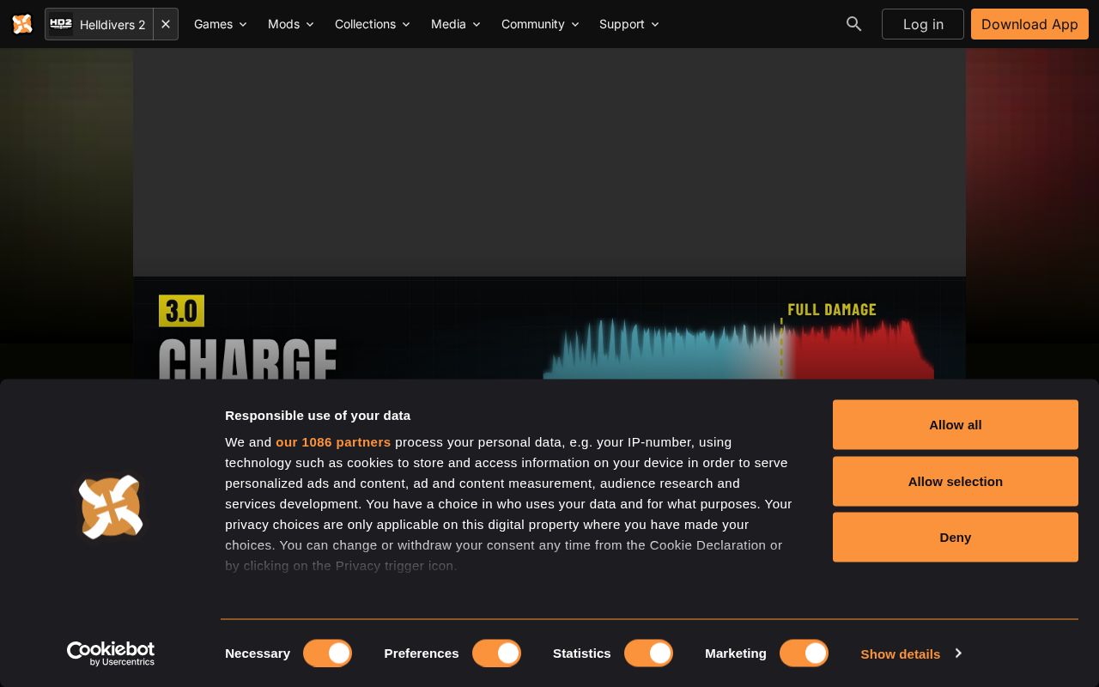Viewport: 1099px width, 687px height.
Task: Open the our 1086 partners link
Action: [333, 441]
